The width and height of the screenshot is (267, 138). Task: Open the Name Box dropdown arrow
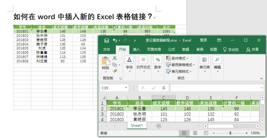[x=126, y=88]
